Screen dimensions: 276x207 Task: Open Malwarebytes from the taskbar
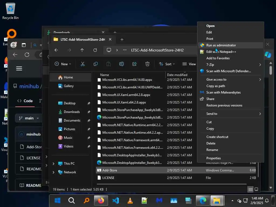click(x=159, y=200)
